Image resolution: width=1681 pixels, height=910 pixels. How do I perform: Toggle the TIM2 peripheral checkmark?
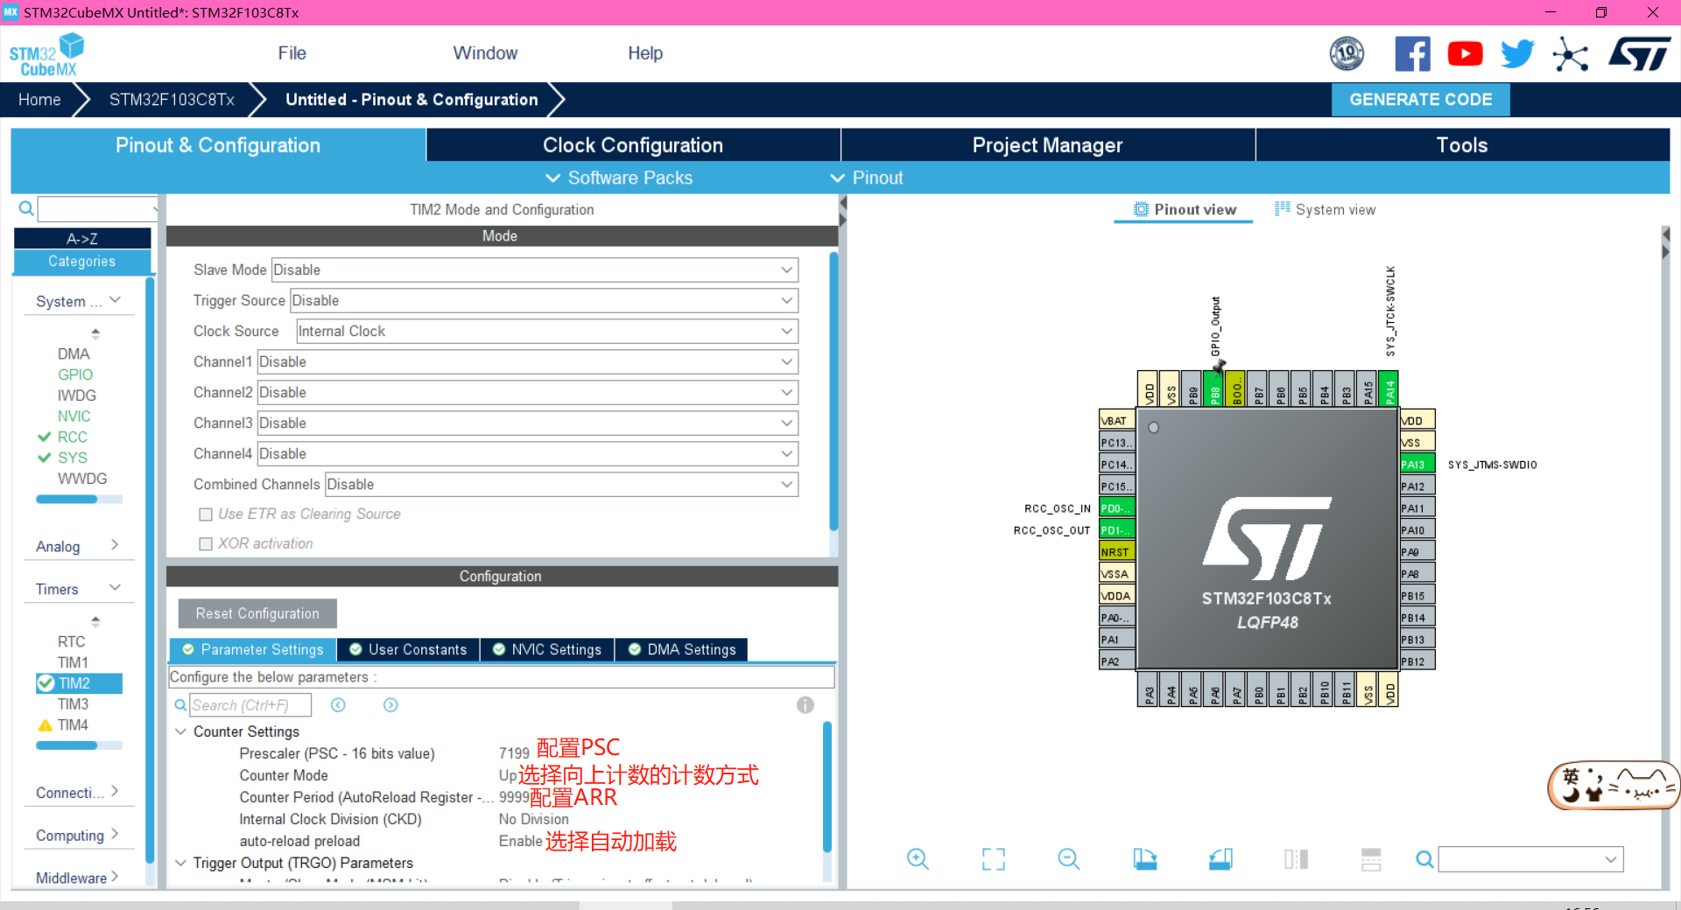[46, 683]
